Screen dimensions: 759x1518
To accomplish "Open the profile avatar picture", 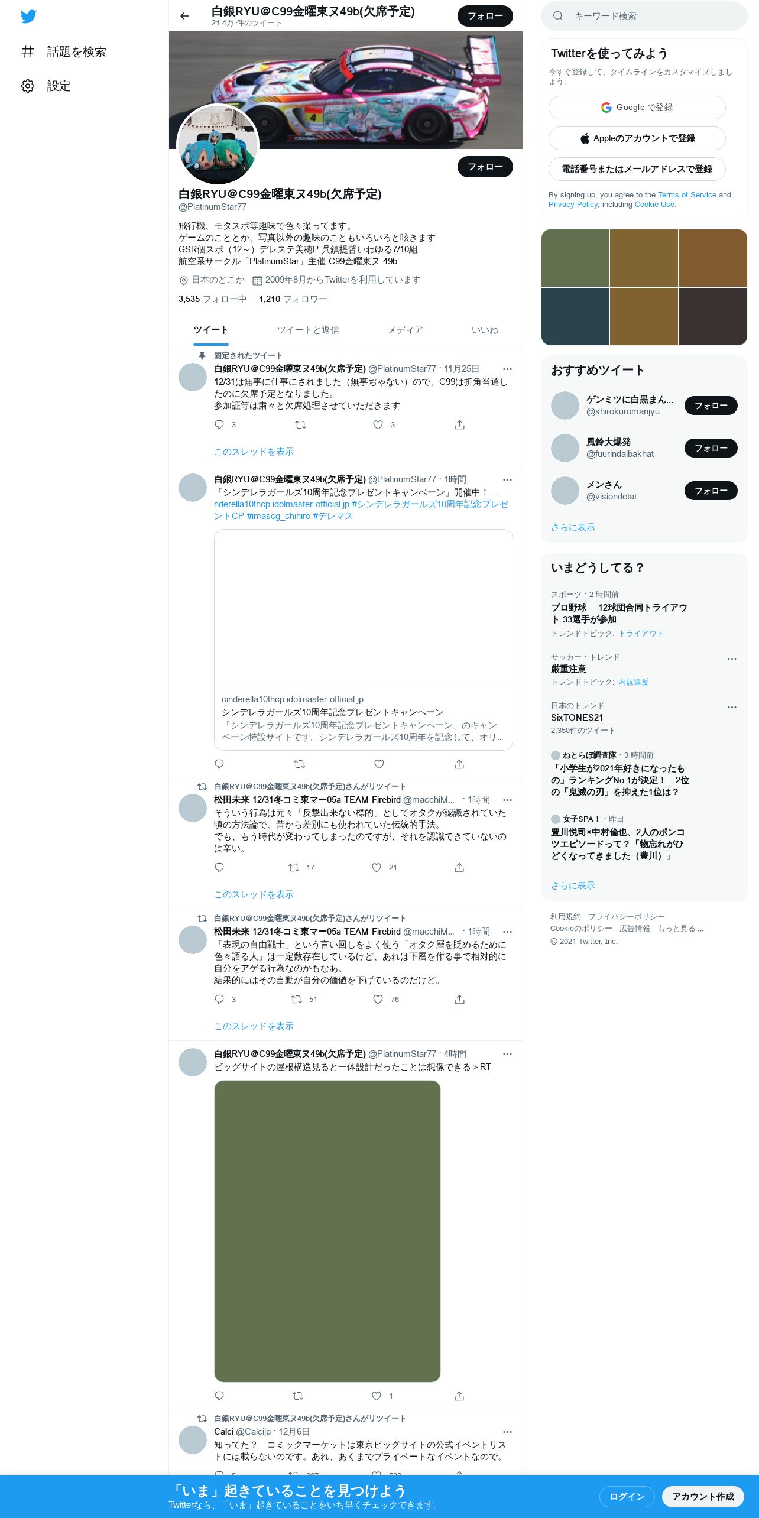I will [x=218, y=144].
